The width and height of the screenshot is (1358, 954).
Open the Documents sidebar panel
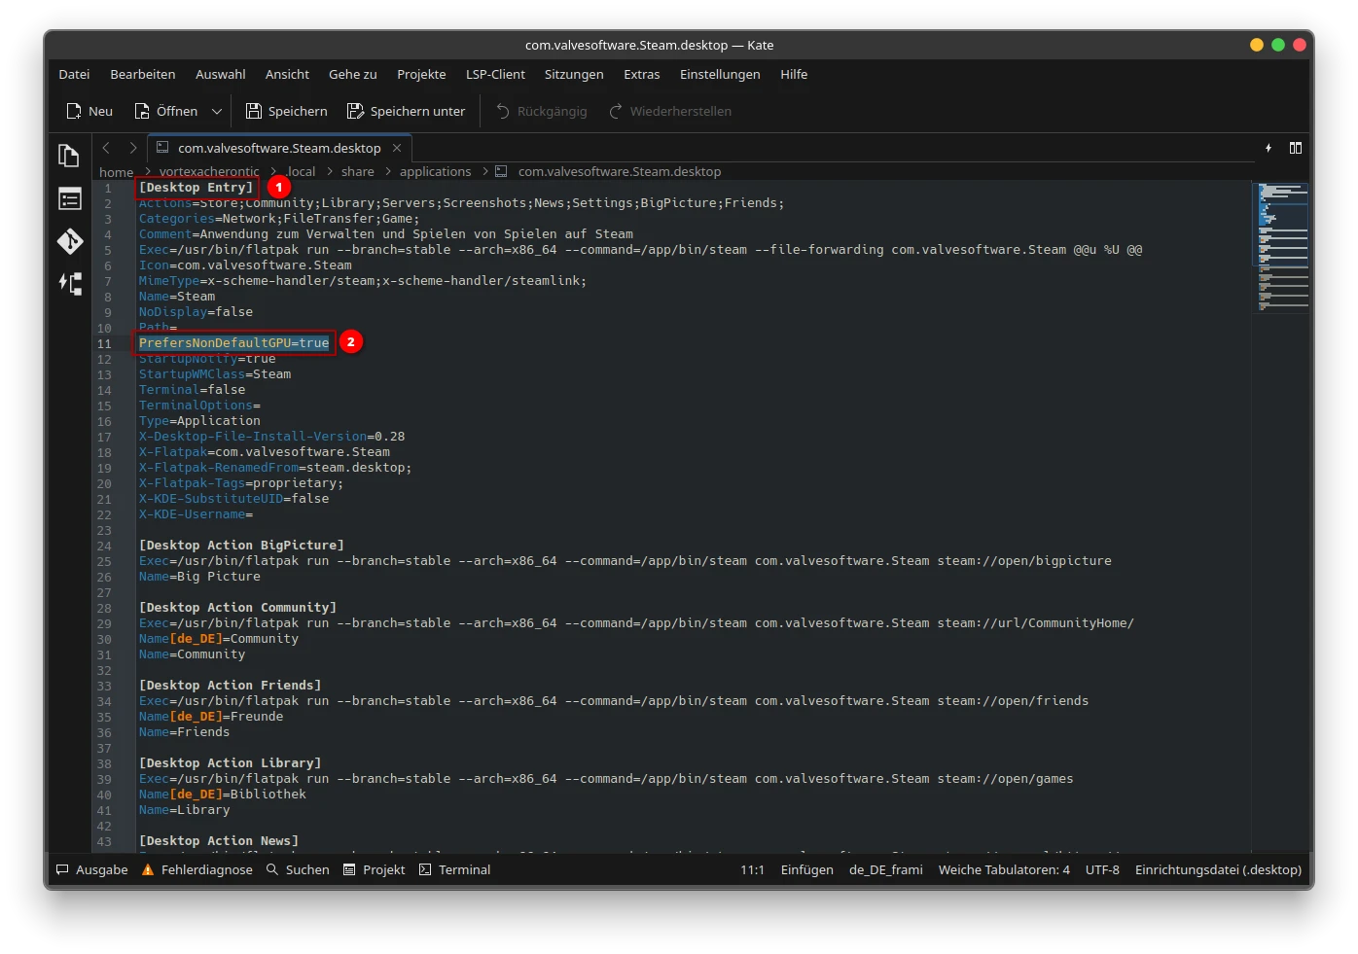tap(69, 156)
